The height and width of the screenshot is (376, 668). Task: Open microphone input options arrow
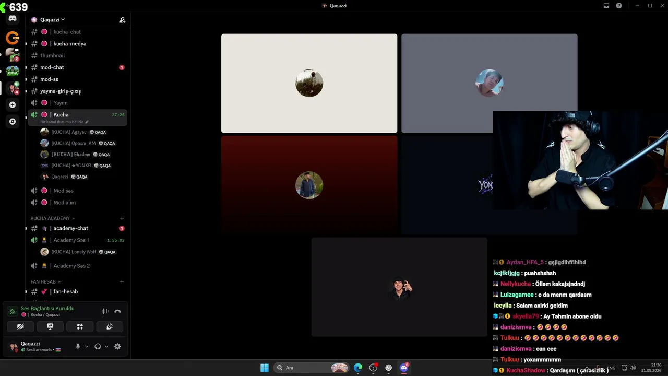(x=87, y=347)
